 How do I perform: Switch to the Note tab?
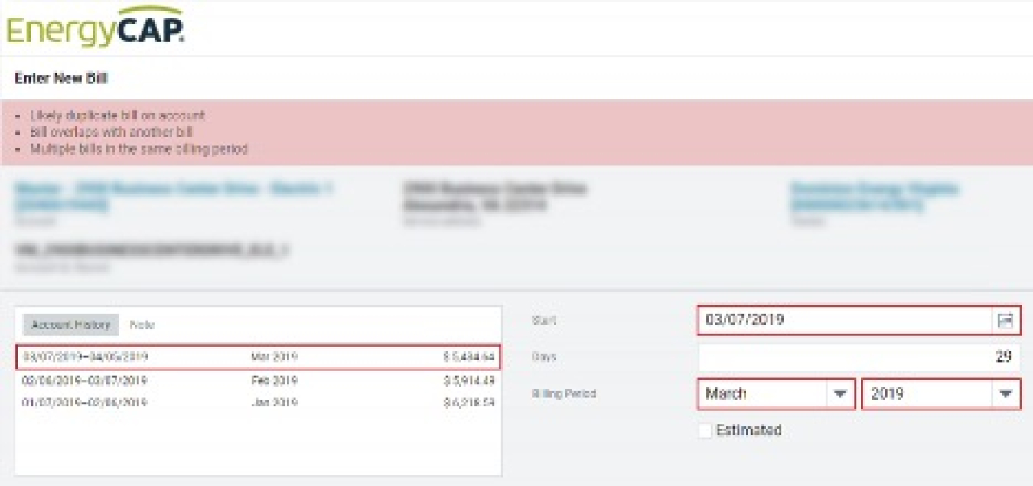click(142, 325)
